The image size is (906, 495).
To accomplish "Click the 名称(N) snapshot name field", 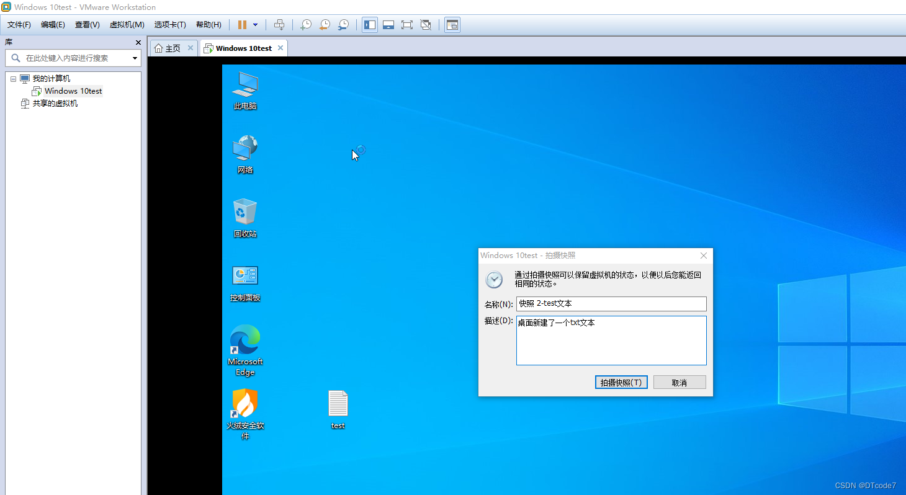I will click(x=611, y=304).
